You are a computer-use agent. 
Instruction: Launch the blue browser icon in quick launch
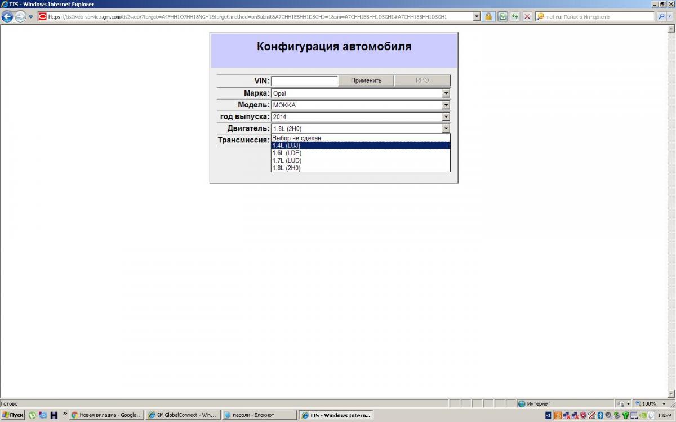(43, 416)
